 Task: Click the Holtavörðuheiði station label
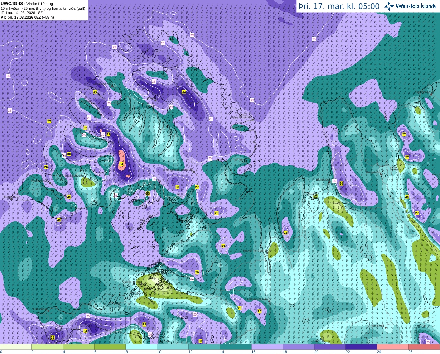pos(257,299)
